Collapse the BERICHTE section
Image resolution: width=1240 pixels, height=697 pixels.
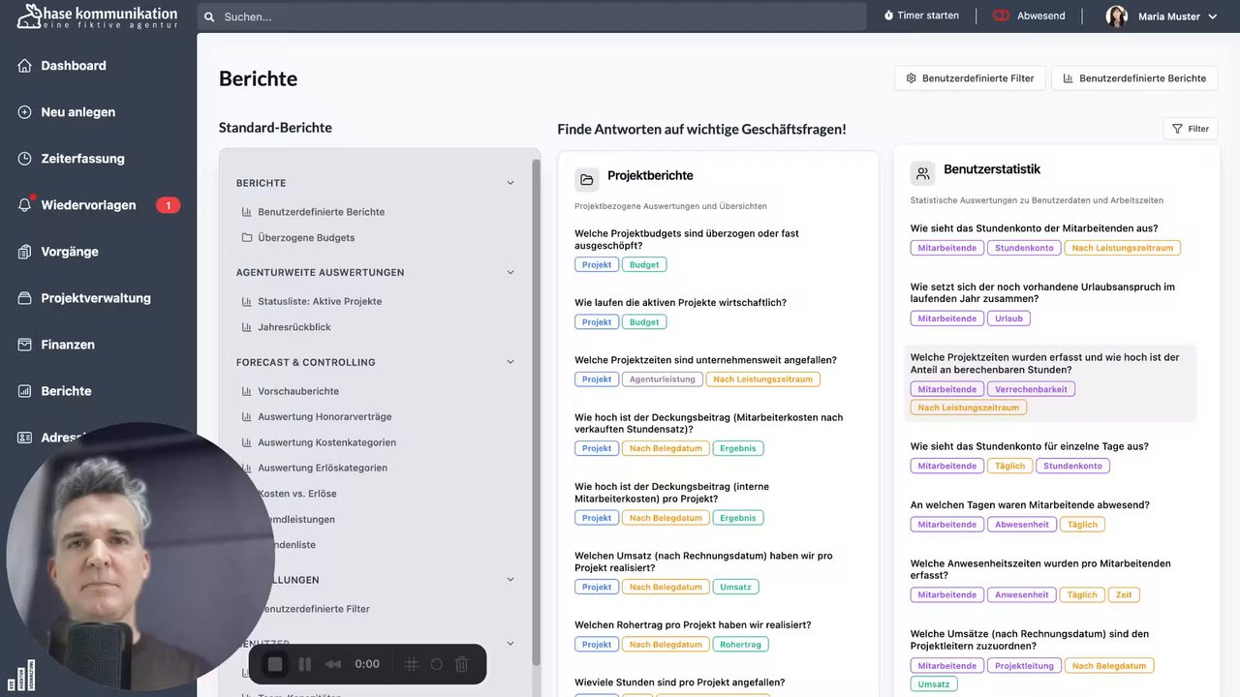tap(511, 183)
